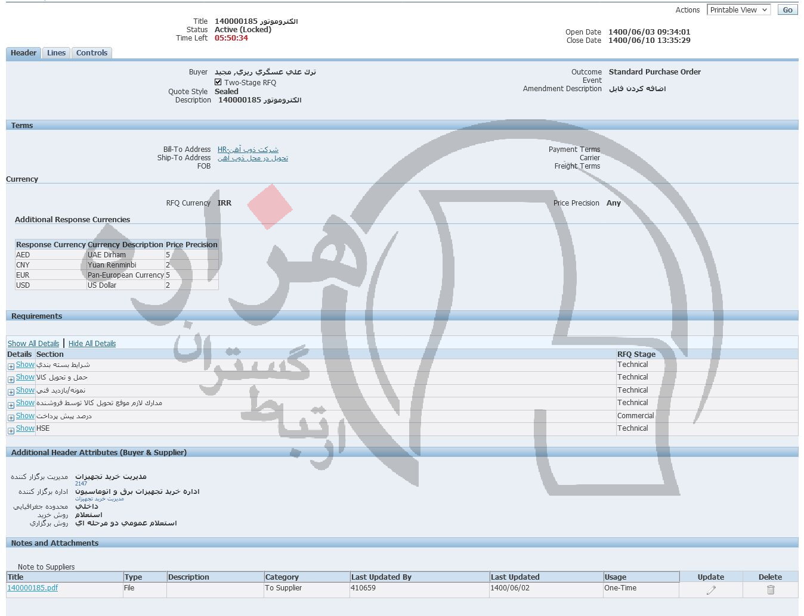Click the Active (Locked) status text
This screenshot has height=616, width=804.
243,30
